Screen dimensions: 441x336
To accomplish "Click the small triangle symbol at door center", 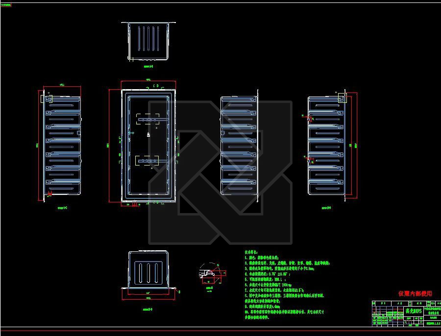I will (x=148, y=134).
